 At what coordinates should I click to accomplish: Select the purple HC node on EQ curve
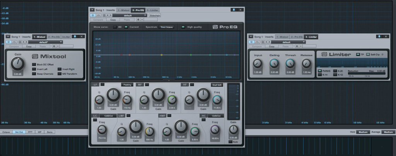coord(235,55)
